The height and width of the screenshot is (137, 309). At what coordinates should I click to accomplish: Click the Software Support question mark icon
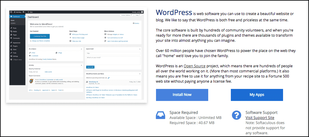coord(237,115)
